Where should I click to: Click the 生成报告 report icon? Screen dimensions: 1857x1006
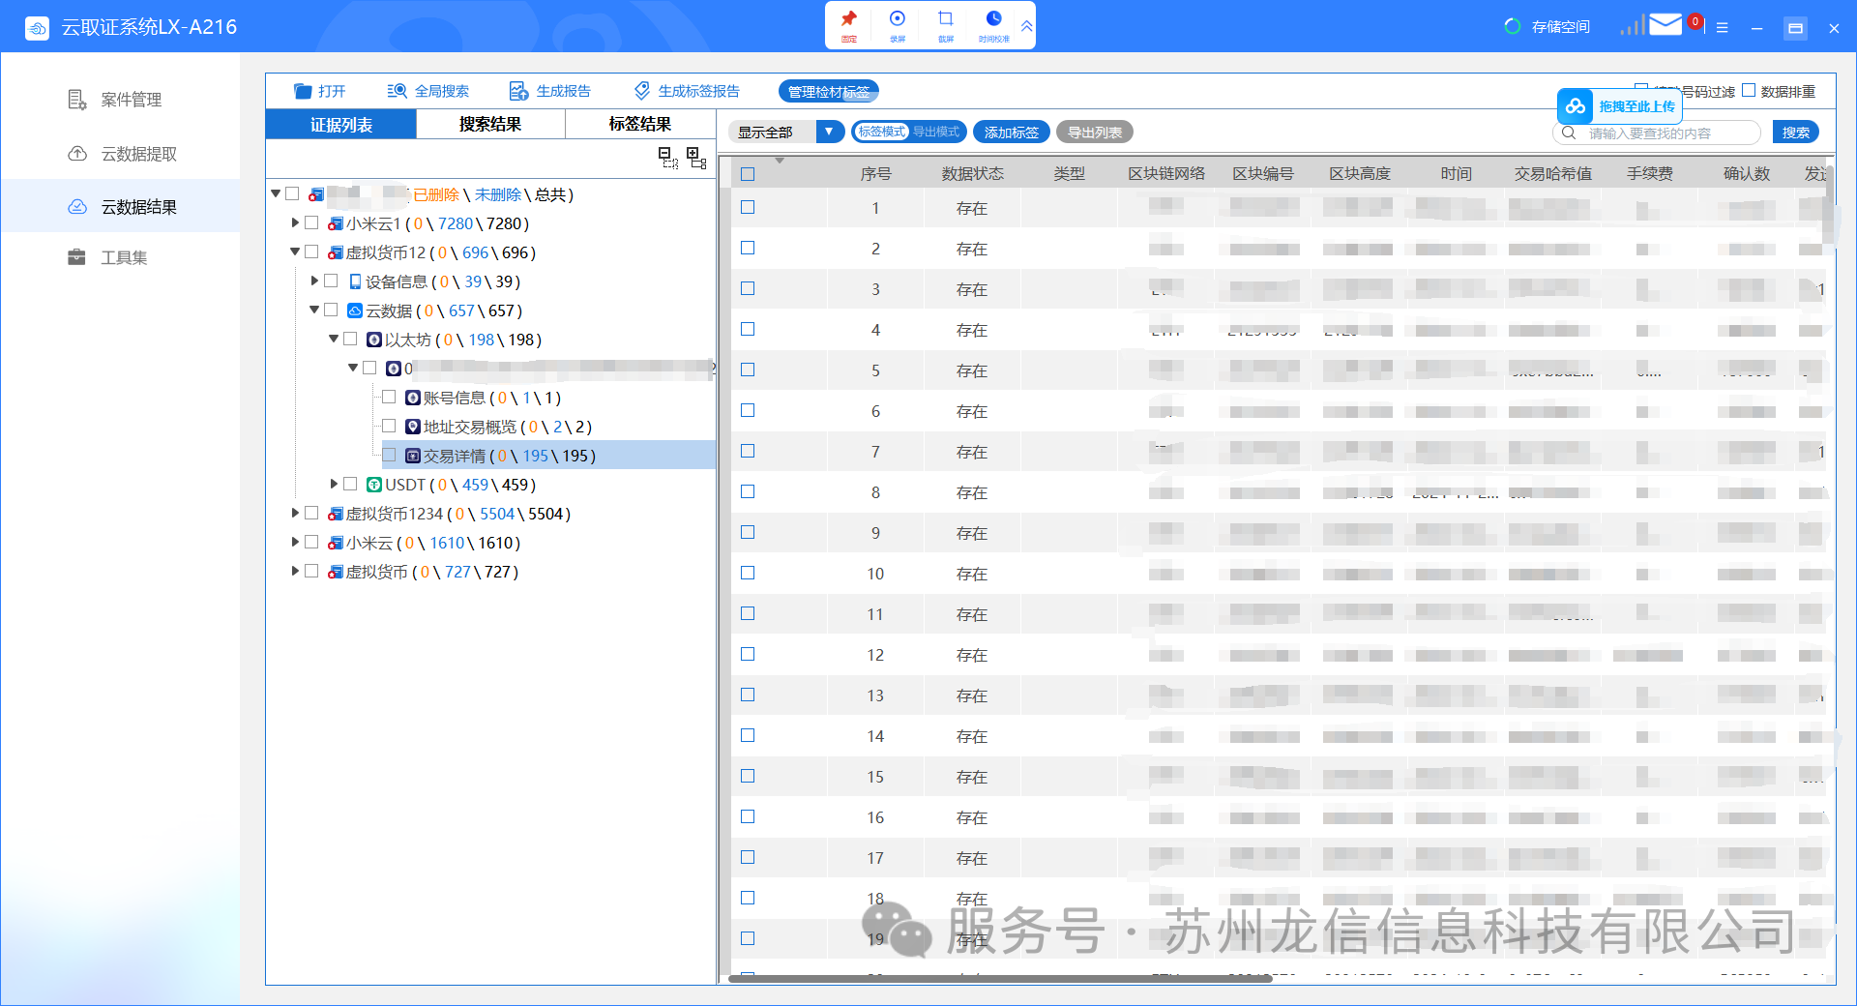point(518,91)
